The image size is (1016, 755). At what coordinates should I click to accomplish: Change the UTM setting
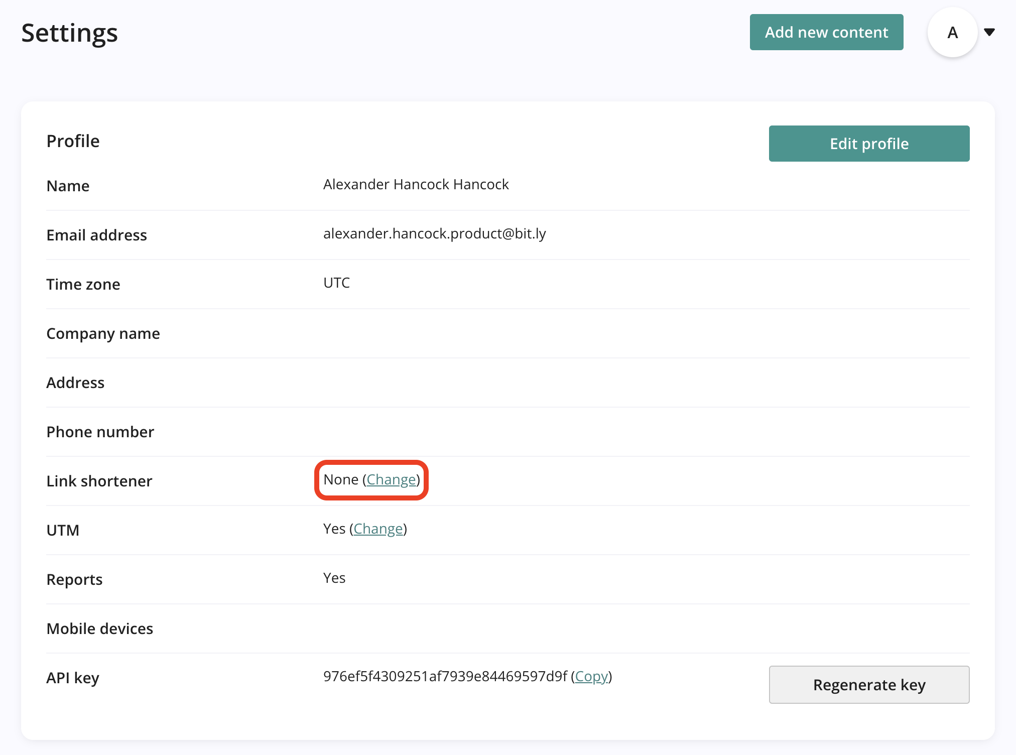coord(378,529)
